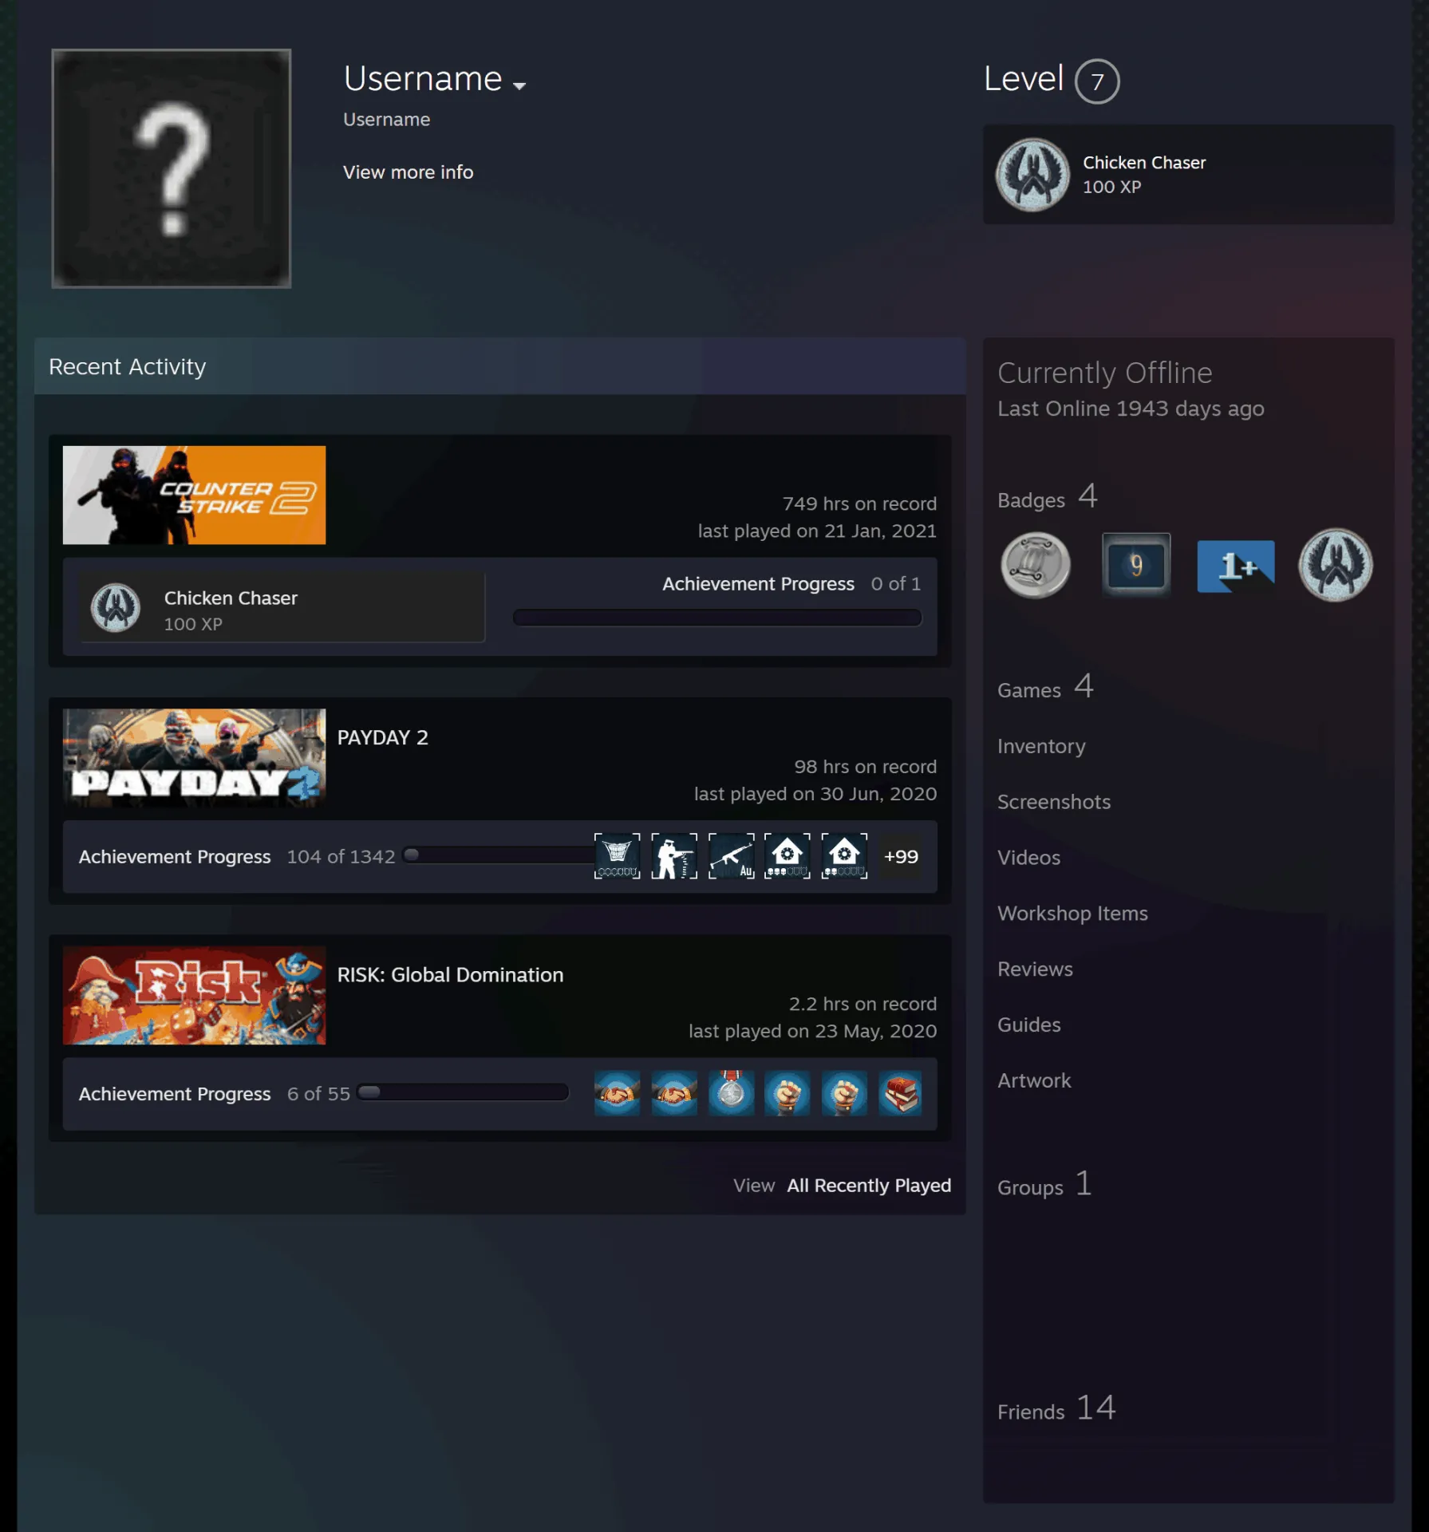
Task: Select the fourth RISK fist achievement icon
Action: tap(788, 1093)
